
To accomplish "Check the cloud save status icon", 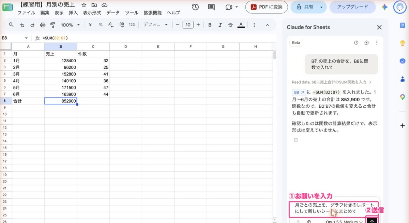I will point(105,5).
